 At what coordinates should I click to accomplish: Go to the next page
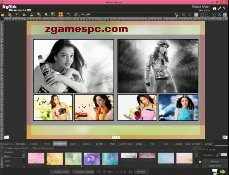click(x=125, y=172)
